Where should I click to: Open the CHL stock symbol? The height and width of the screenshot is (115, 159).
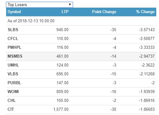(12, 101)
